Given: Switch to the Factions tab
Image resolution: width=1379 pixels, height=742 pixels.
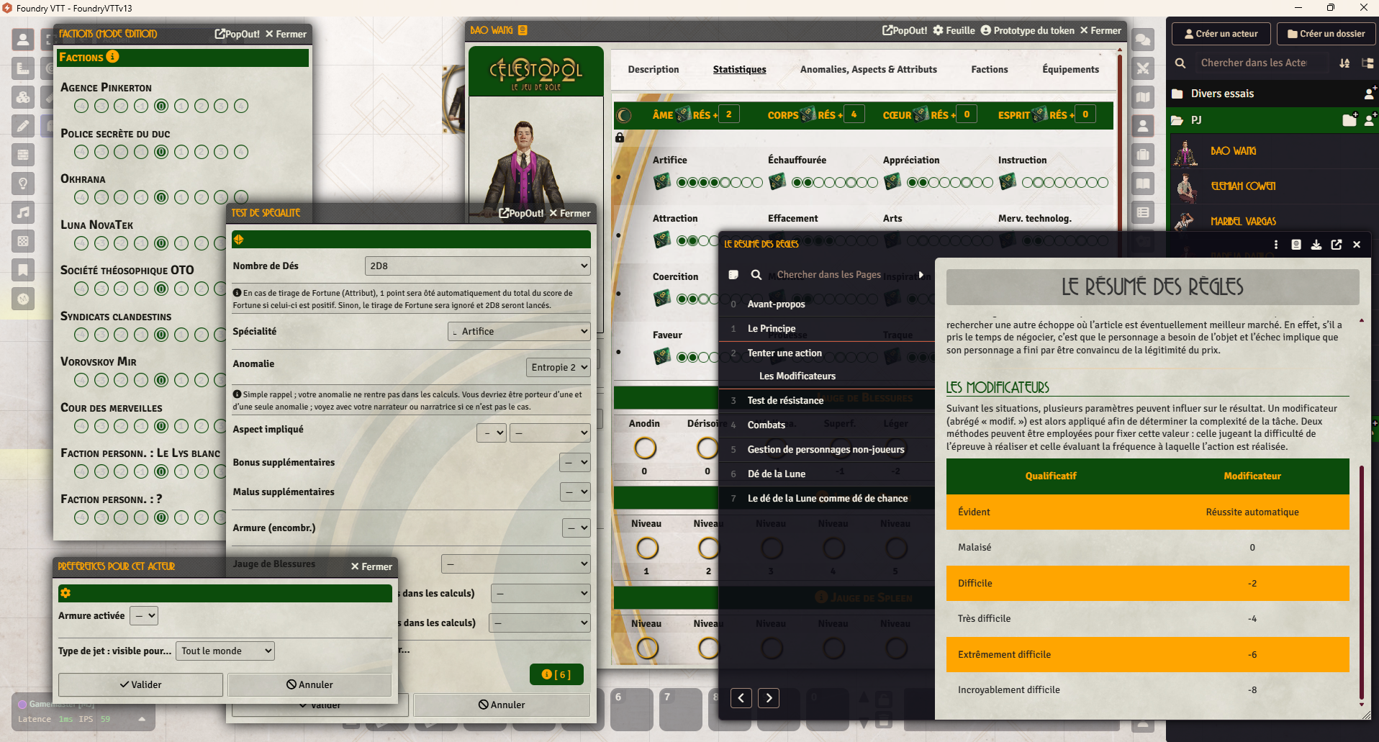Looking at the screenshot, I should (989, 70).
